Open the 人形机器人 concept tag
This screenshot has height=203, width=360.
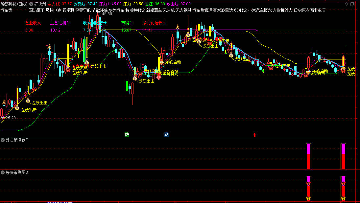pos(283,10)
